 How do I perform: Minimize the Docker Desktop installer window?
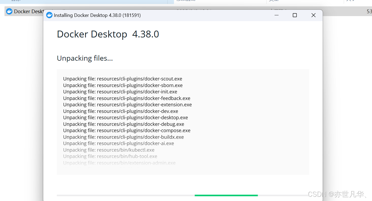(276, 15)
